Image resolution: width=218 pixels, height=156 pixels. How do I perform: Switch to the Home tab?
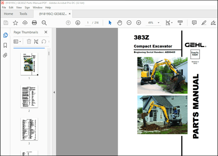[8, 14]
